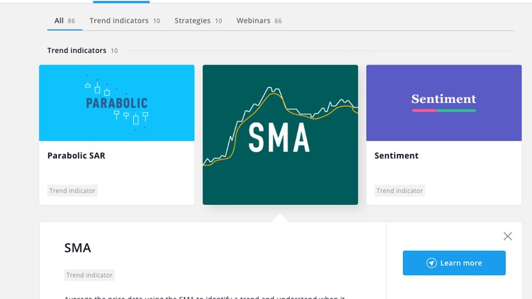This screenshot has height=299, width=532.
Task: Open the Sentiment card title
Action: [396, 155]
